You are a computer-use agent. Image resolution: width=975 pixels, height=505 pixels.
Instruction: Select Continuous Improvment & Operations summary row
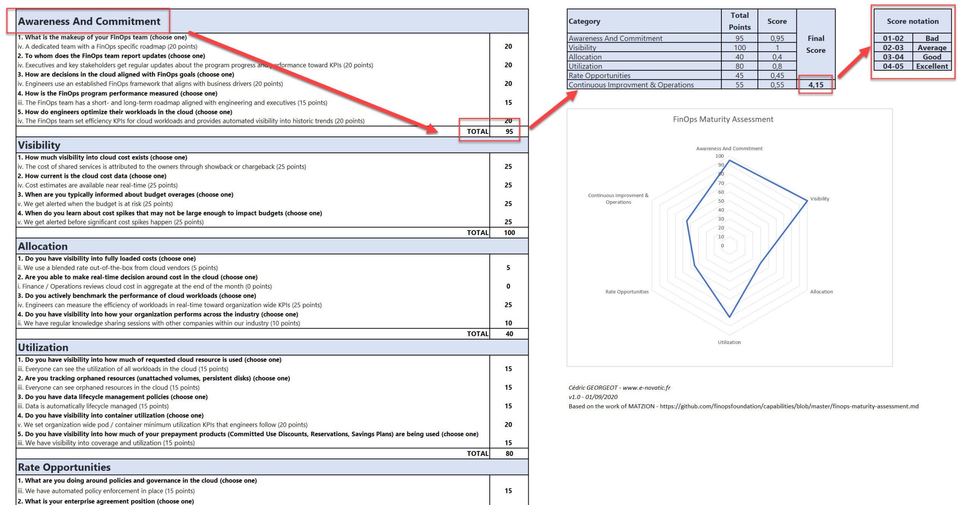click(x=682, y=85)
